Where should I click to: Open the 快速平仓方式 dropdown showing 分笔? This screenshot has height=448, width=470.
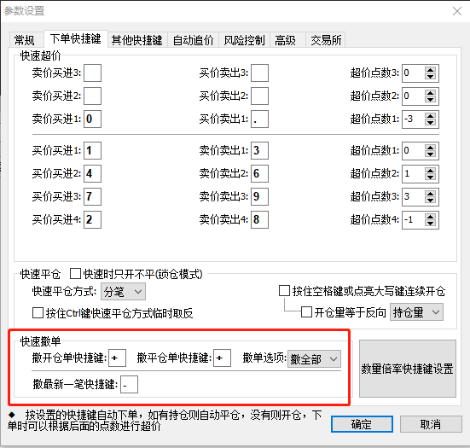123,291
